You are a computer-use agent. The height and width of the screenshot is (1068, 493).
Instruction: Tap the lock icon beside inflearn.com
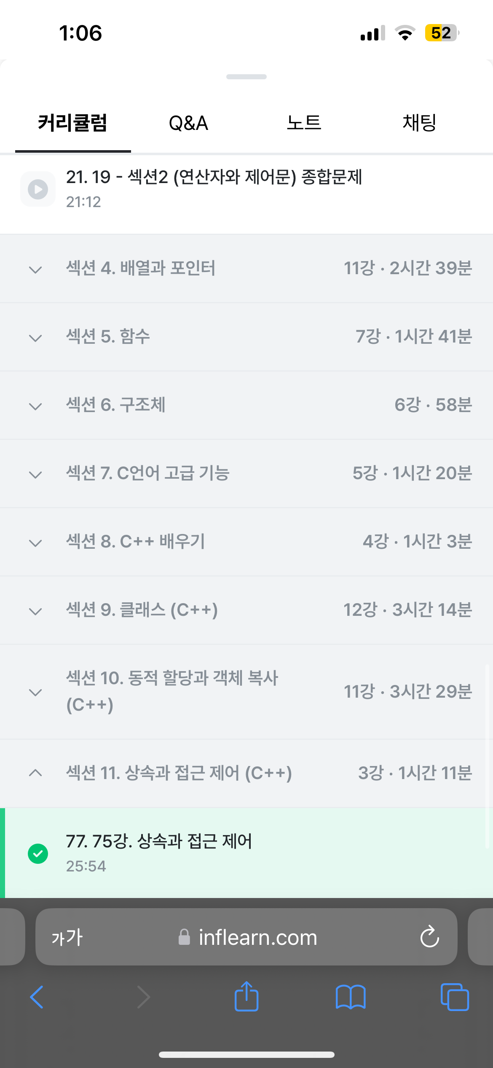pos(184,937)
